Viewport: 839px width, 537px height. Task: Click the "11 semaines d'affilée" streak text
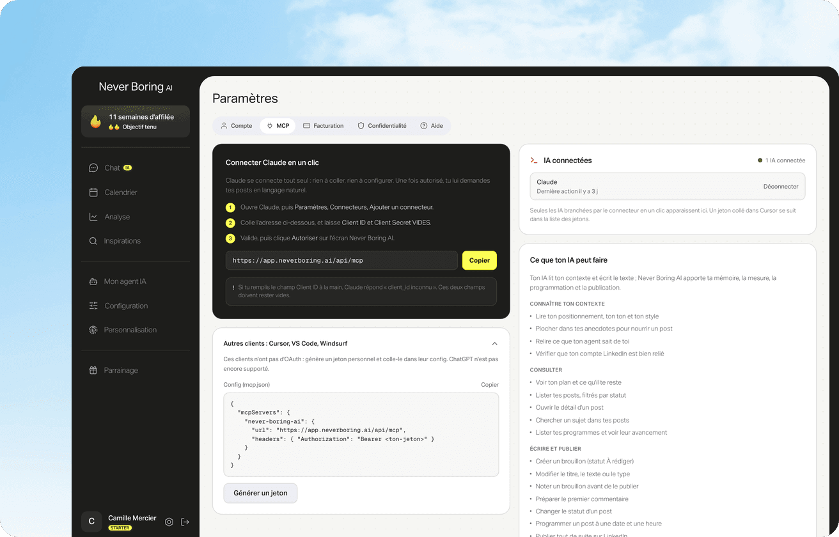(x=141, y=117)
